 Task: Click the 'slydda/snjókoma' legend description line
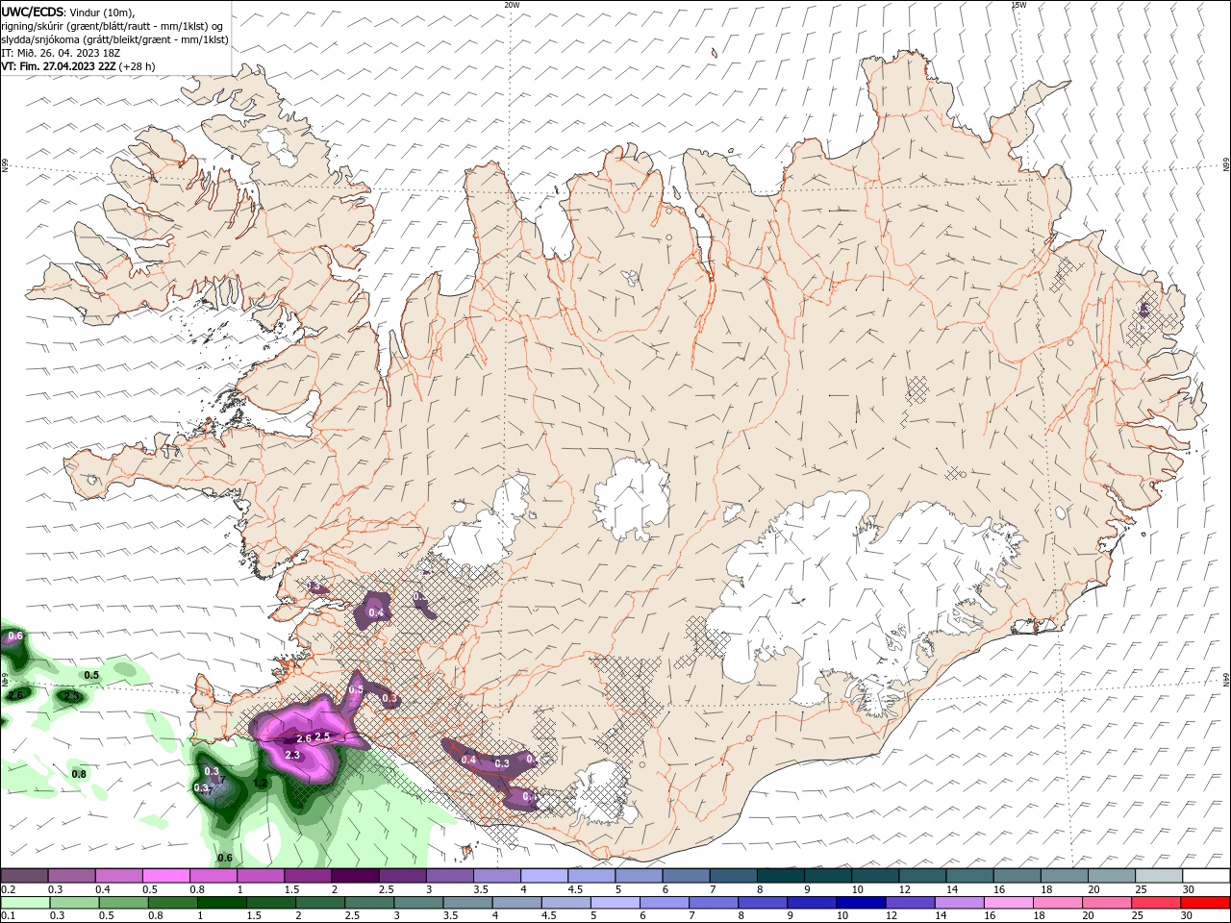pos(114,39)
